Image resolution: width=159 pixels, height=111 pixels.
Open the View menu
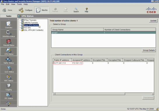click(x=13, y=4)
